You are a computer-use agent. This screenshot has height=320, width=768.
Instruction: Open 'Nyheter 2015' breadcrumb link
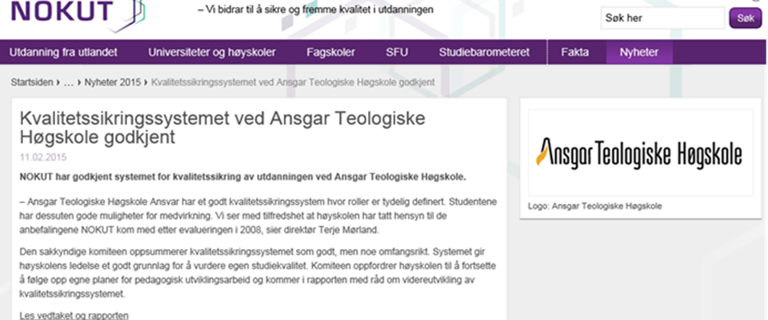click(x=112, y=82)
